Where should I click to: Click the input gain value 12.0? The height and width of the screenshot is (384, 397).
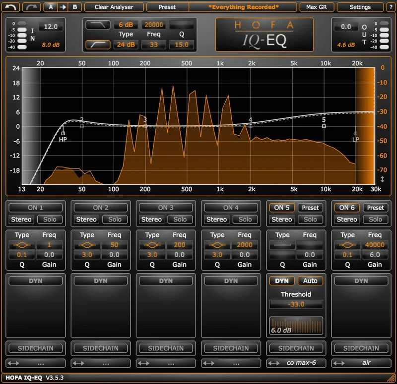coord(51,27)
